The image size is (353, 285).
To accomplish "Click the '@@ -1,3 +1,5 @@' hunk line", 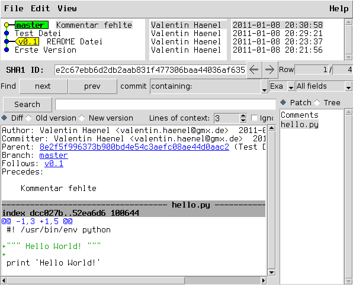I will click(37, 221).
